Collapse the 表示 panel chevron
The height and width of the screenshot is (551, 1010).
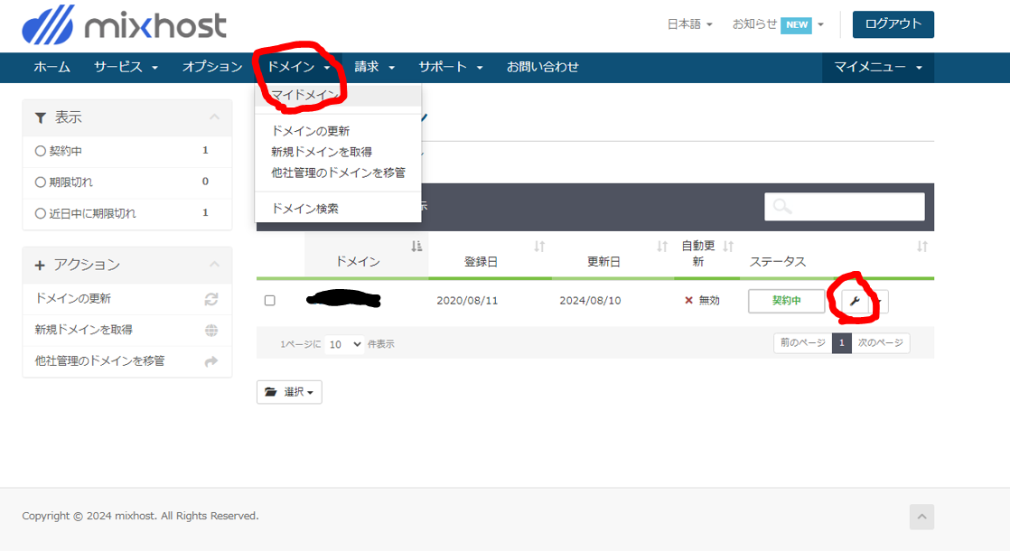[214, 117]
